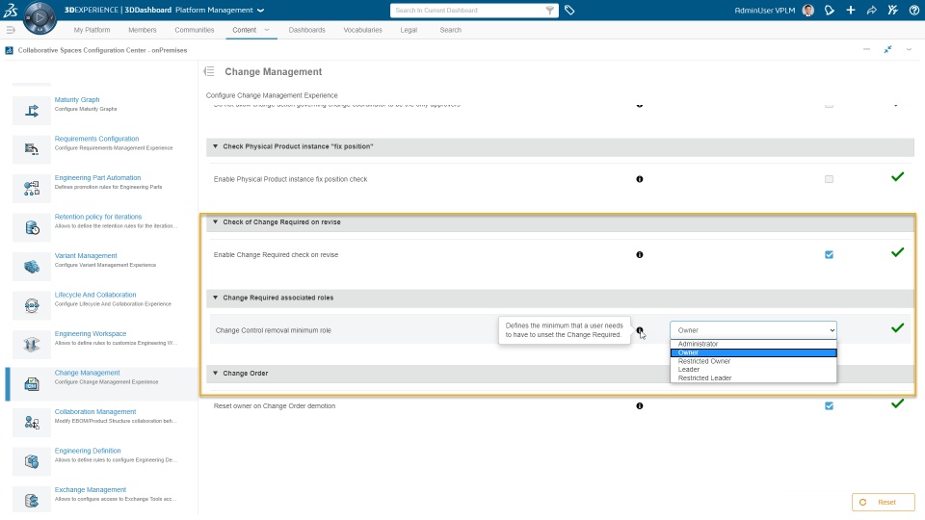
Task: Open the collaboration tools icon in top bar
Action: pyautogui.click(x=892, y=10)
